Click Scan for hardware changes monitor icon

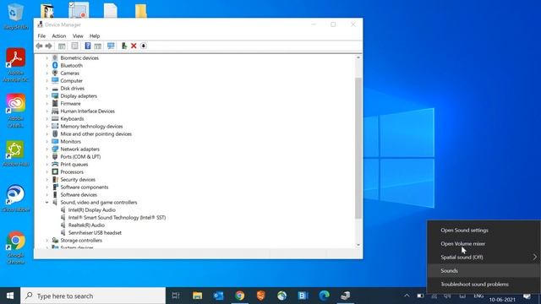point(111,46)
